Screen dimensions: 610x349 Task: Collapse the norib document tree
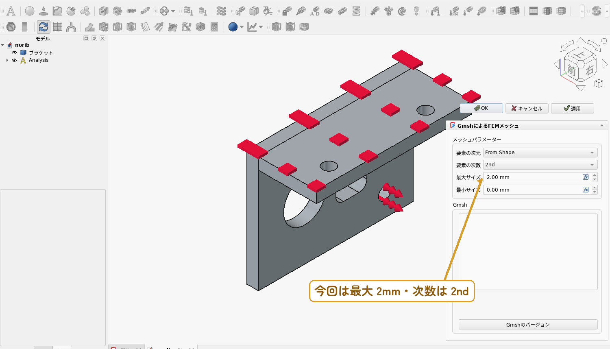2,45
